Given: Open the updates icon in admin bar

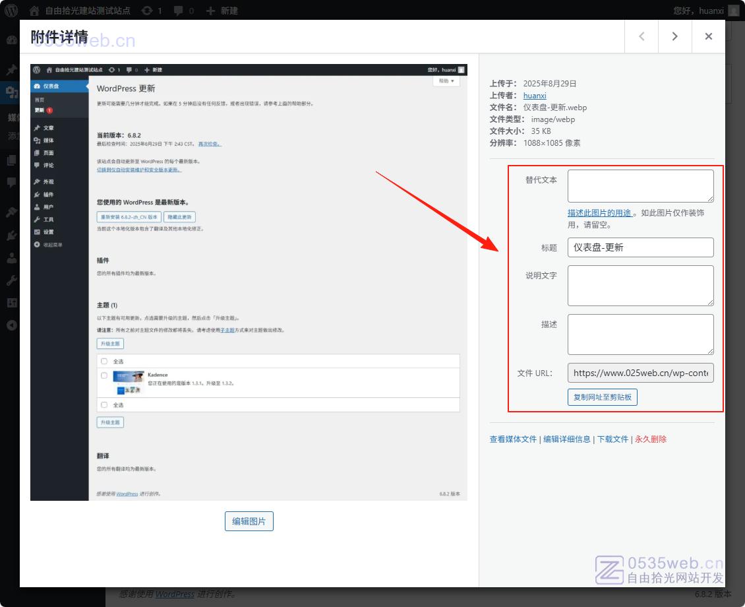Looking at the screenshot, I should [148, 11].
